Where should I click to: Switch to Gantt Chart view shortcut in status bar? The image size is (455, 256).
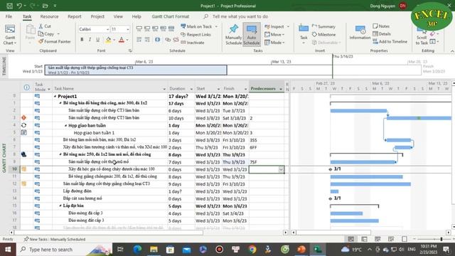tap(350, 239)
